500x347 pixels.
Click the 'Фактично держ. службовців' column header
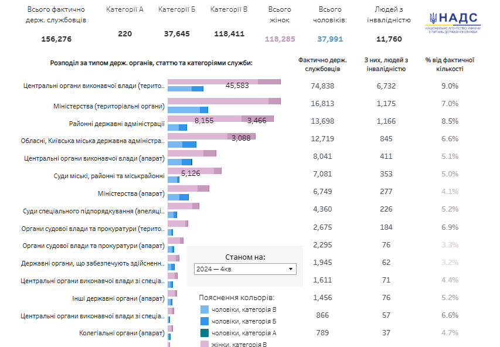pos(322,64)
